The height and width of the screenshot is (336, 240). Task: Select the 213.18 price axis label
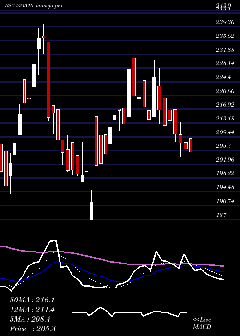pyautogui.click(x=225, y=119)
